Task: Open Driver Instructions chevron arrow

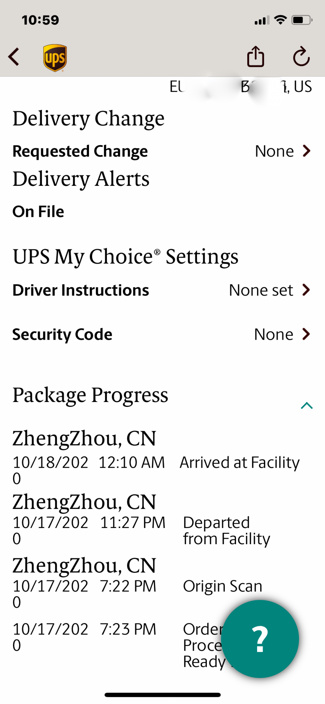Action: click(306, 290)
